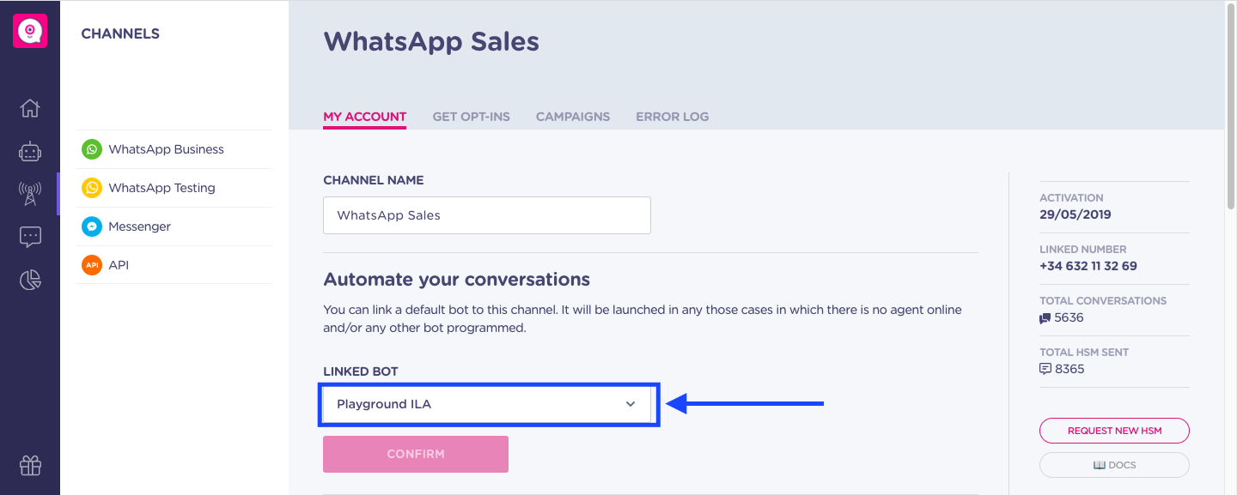Viewport: 1237px width, 495px height.
Task: Switch to the Get Opt-ins tab
Action: pyautogui.click(x=471, y=117)
